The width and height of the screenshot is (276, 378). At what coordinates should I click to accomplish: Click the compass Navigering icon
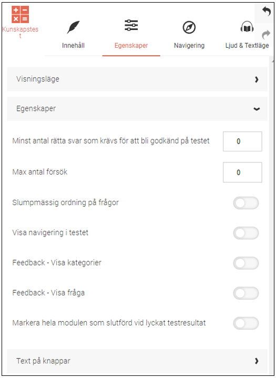[189, 27]
